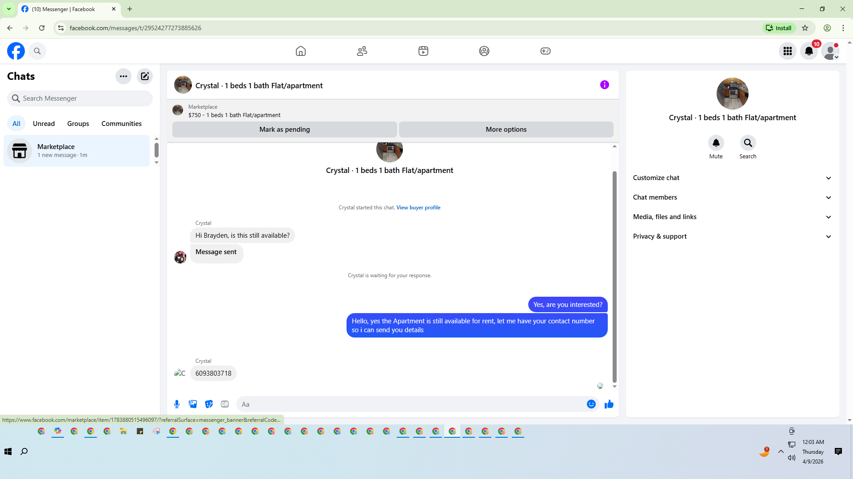
Task: Click the Mark as pending button
Action: [284, 130]
